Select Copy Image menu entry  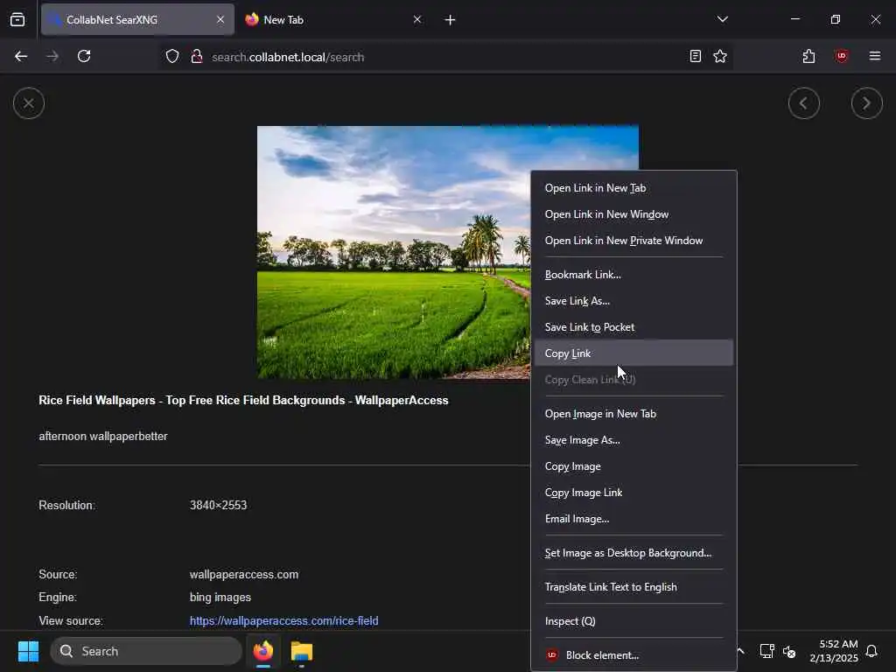click(x=633, y=466)
